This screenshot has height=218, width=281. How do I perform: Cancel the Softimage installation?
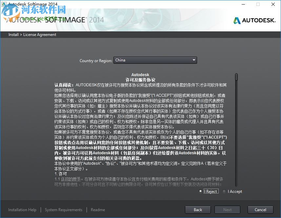[260, 210]
